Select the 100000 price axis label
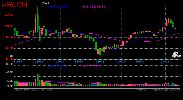The width and height of the screenshot is (183, 100). pos(8,37)
